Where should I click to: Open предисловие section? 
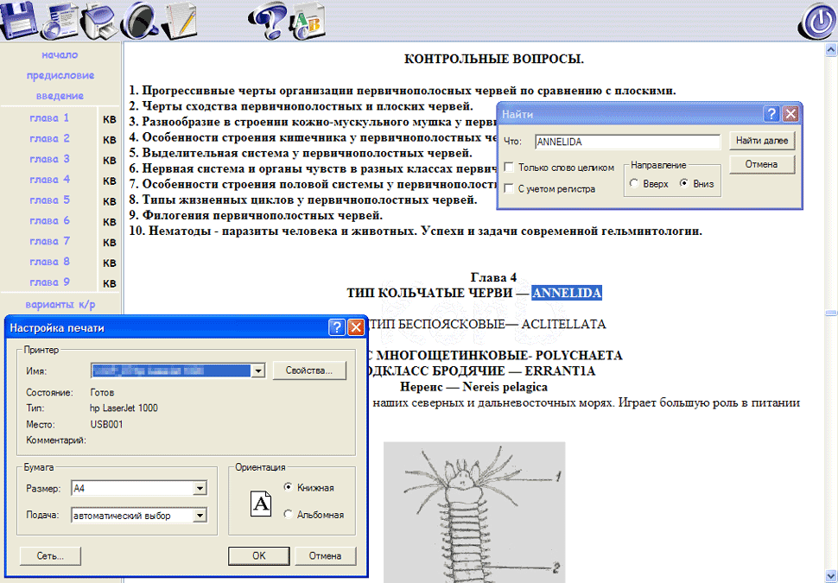click(60, 75)
